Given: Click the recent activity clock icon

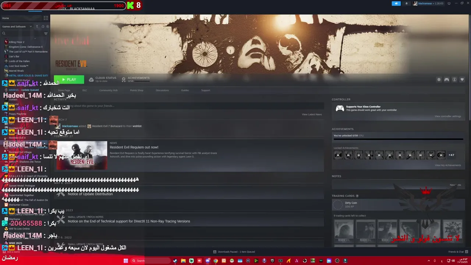Looking at the screenshot, I should point(43,26).
